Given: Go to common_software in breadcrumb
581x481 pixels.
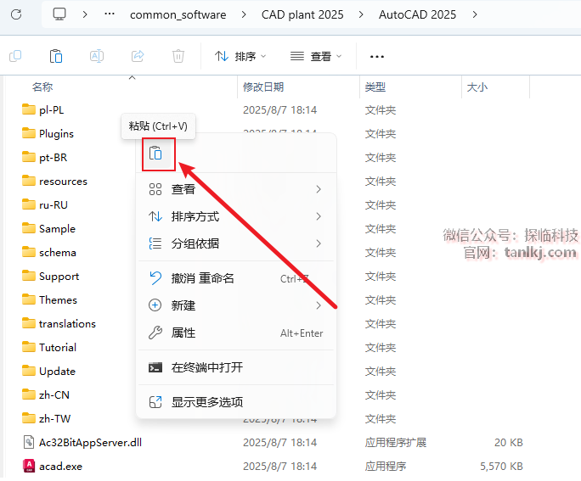Looking at the screenshot, I should [178, 14].
